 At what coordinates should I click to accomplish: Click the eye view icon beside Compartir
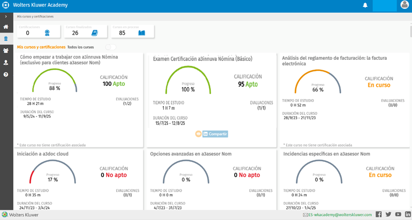click(198, 134)
